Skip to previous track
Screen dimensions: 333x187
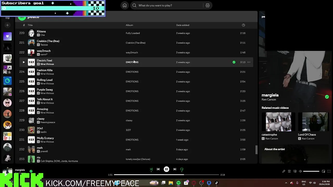(x=158, y=169)
